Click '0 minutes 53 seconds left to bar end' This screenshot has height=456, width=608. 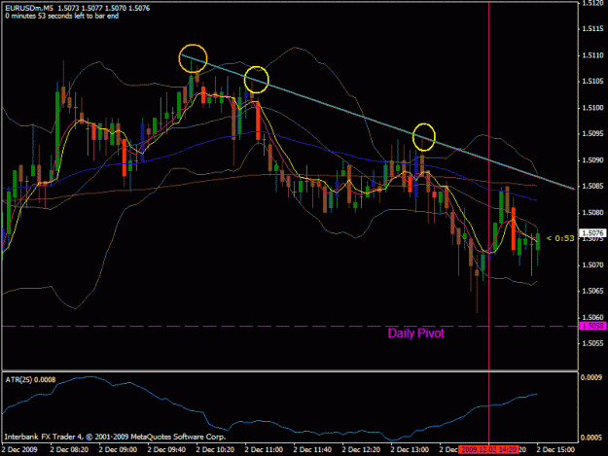coord(62,16)
